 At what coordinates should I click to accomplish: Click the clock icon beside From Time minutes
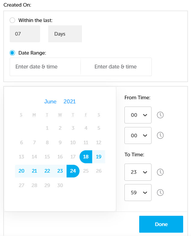pos(160,136)
